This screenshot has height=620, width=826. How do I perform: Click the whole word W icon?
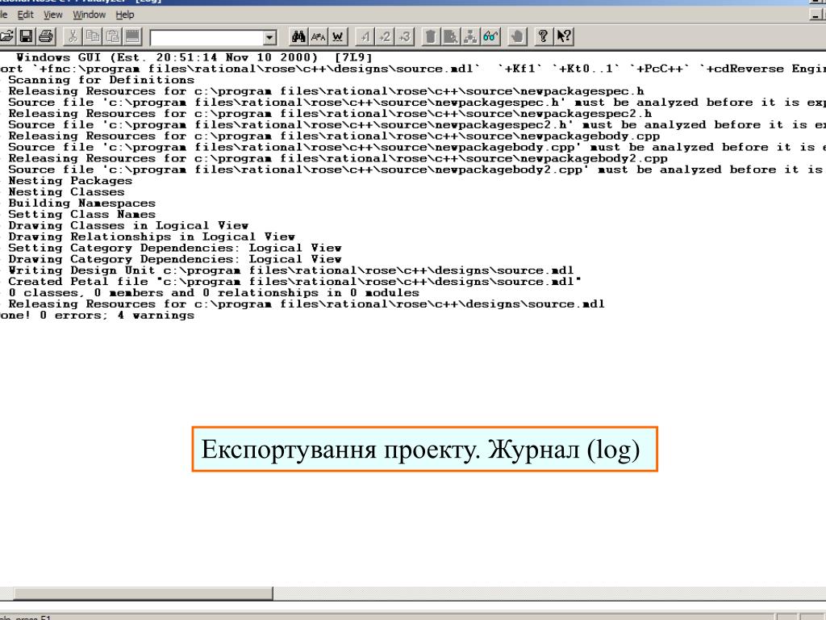tap(338, 36)
